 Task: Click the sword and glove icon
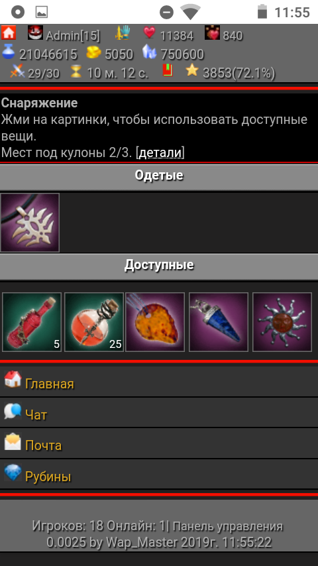click(123, 33)
